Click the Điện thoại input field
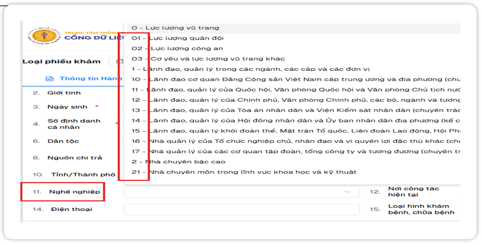The image size is (481, 244). [x=242, y=209]
